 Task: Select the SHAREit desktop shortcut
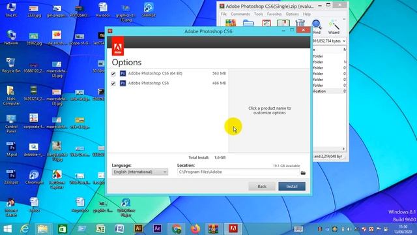pyautogui.click(x=149, y=10)
